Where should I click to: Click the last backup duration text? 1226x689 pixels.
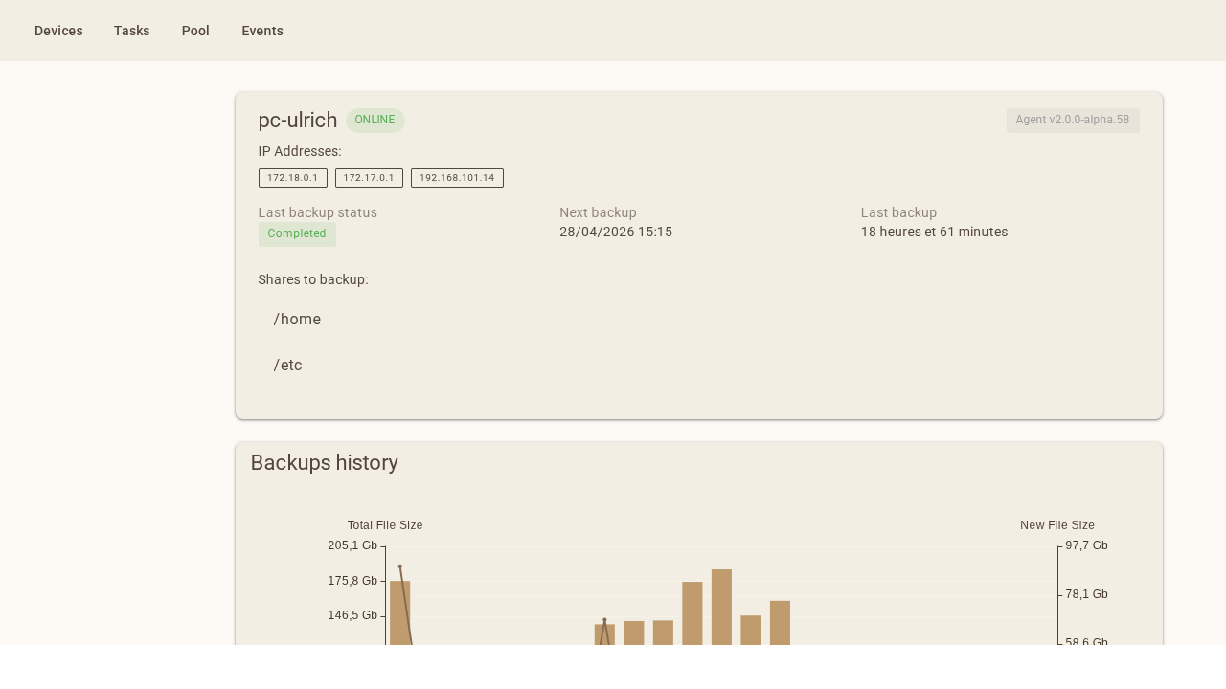(934, 232)
